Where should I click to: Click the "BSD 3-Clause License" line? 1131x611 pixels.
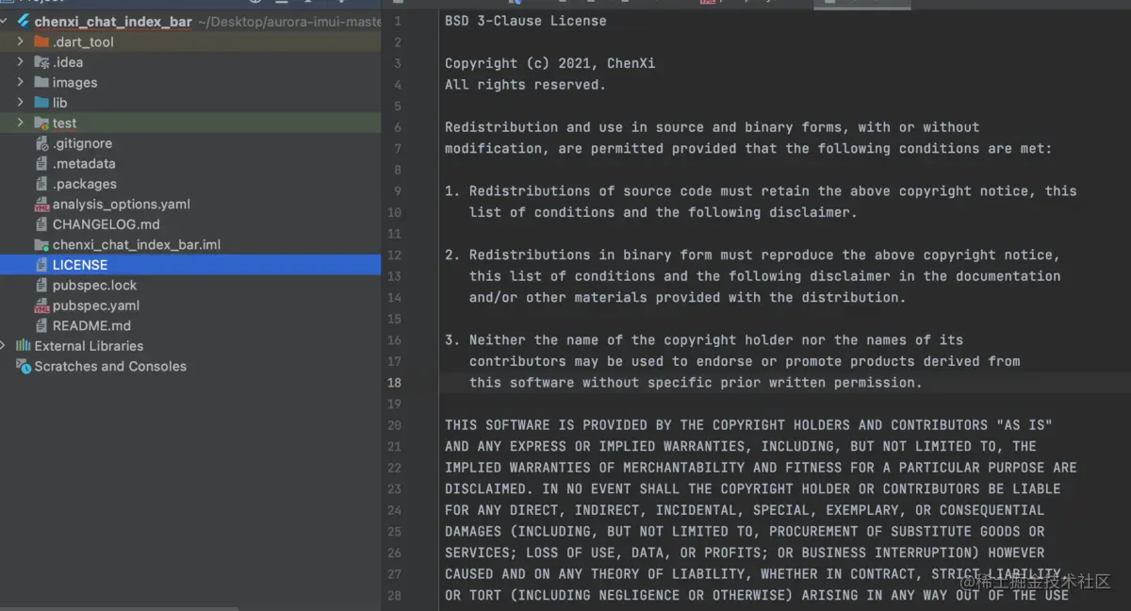pyautogui.click(x=526, y=21)
